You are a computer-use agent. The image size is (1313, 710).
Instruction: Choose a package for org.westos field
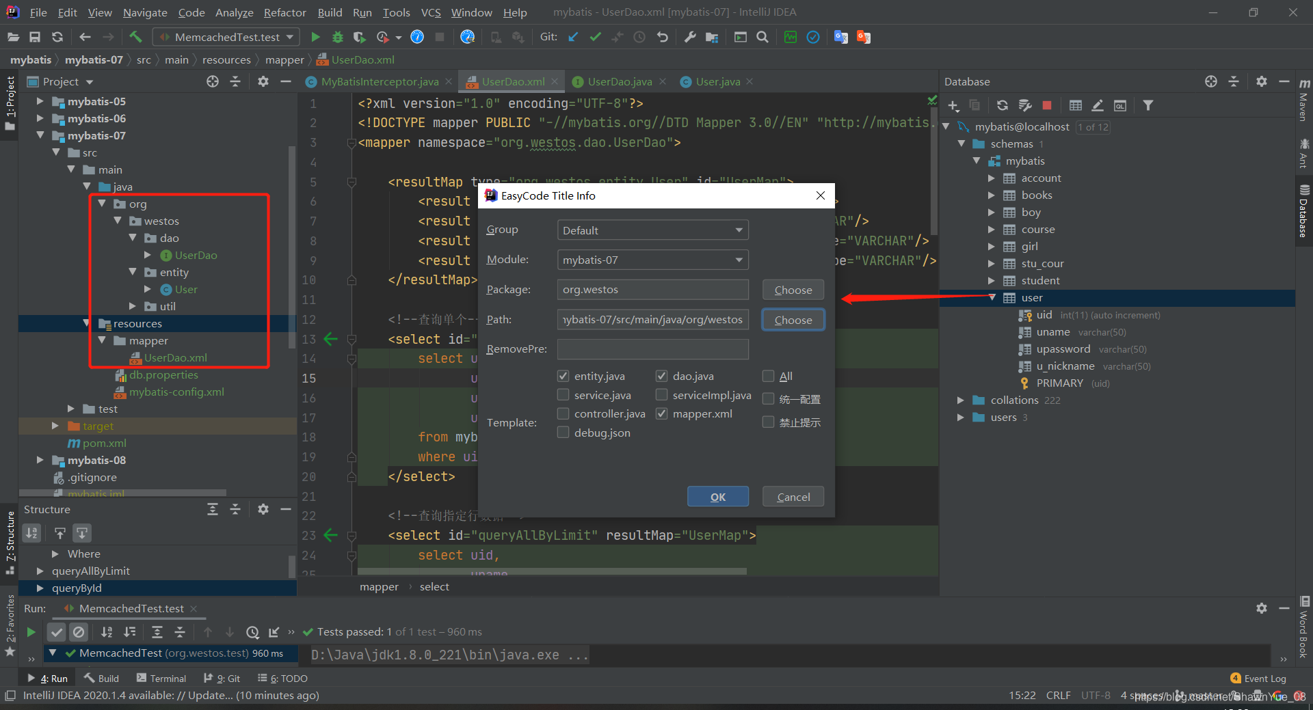pyautogui.click(x=793, y=290)
